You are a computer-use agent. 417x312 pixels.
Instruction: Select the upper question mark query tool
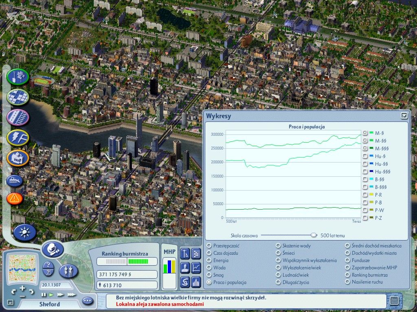[48, 264]
